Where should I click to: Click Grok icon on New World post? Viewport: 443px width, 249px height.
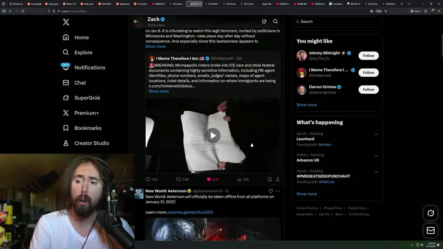pyautogui.click(x=271, y=191)
